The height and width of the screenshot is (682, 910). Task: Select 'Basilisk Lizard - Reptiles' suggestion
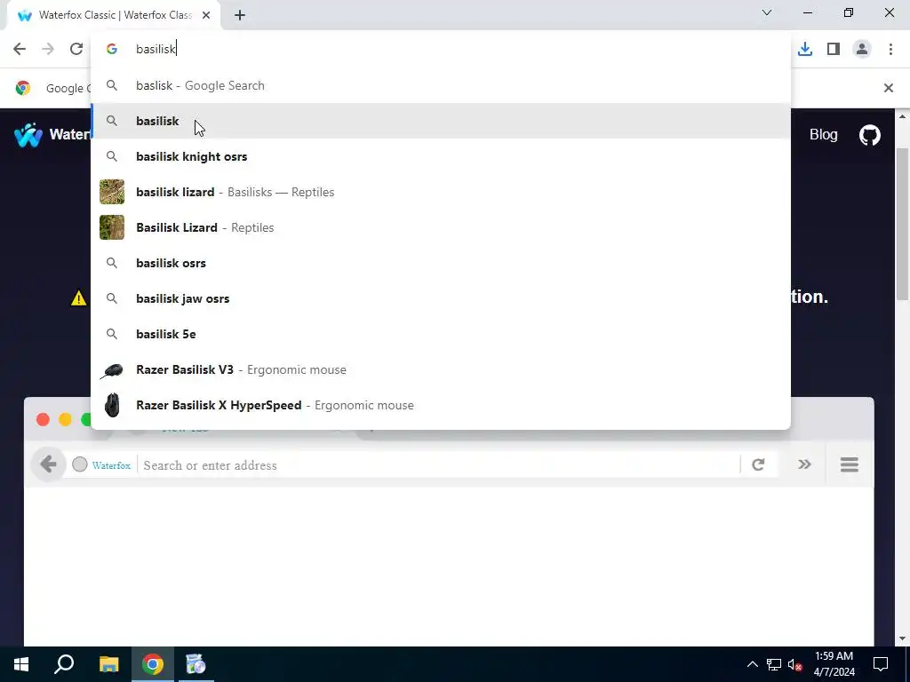tap(441, 227)
